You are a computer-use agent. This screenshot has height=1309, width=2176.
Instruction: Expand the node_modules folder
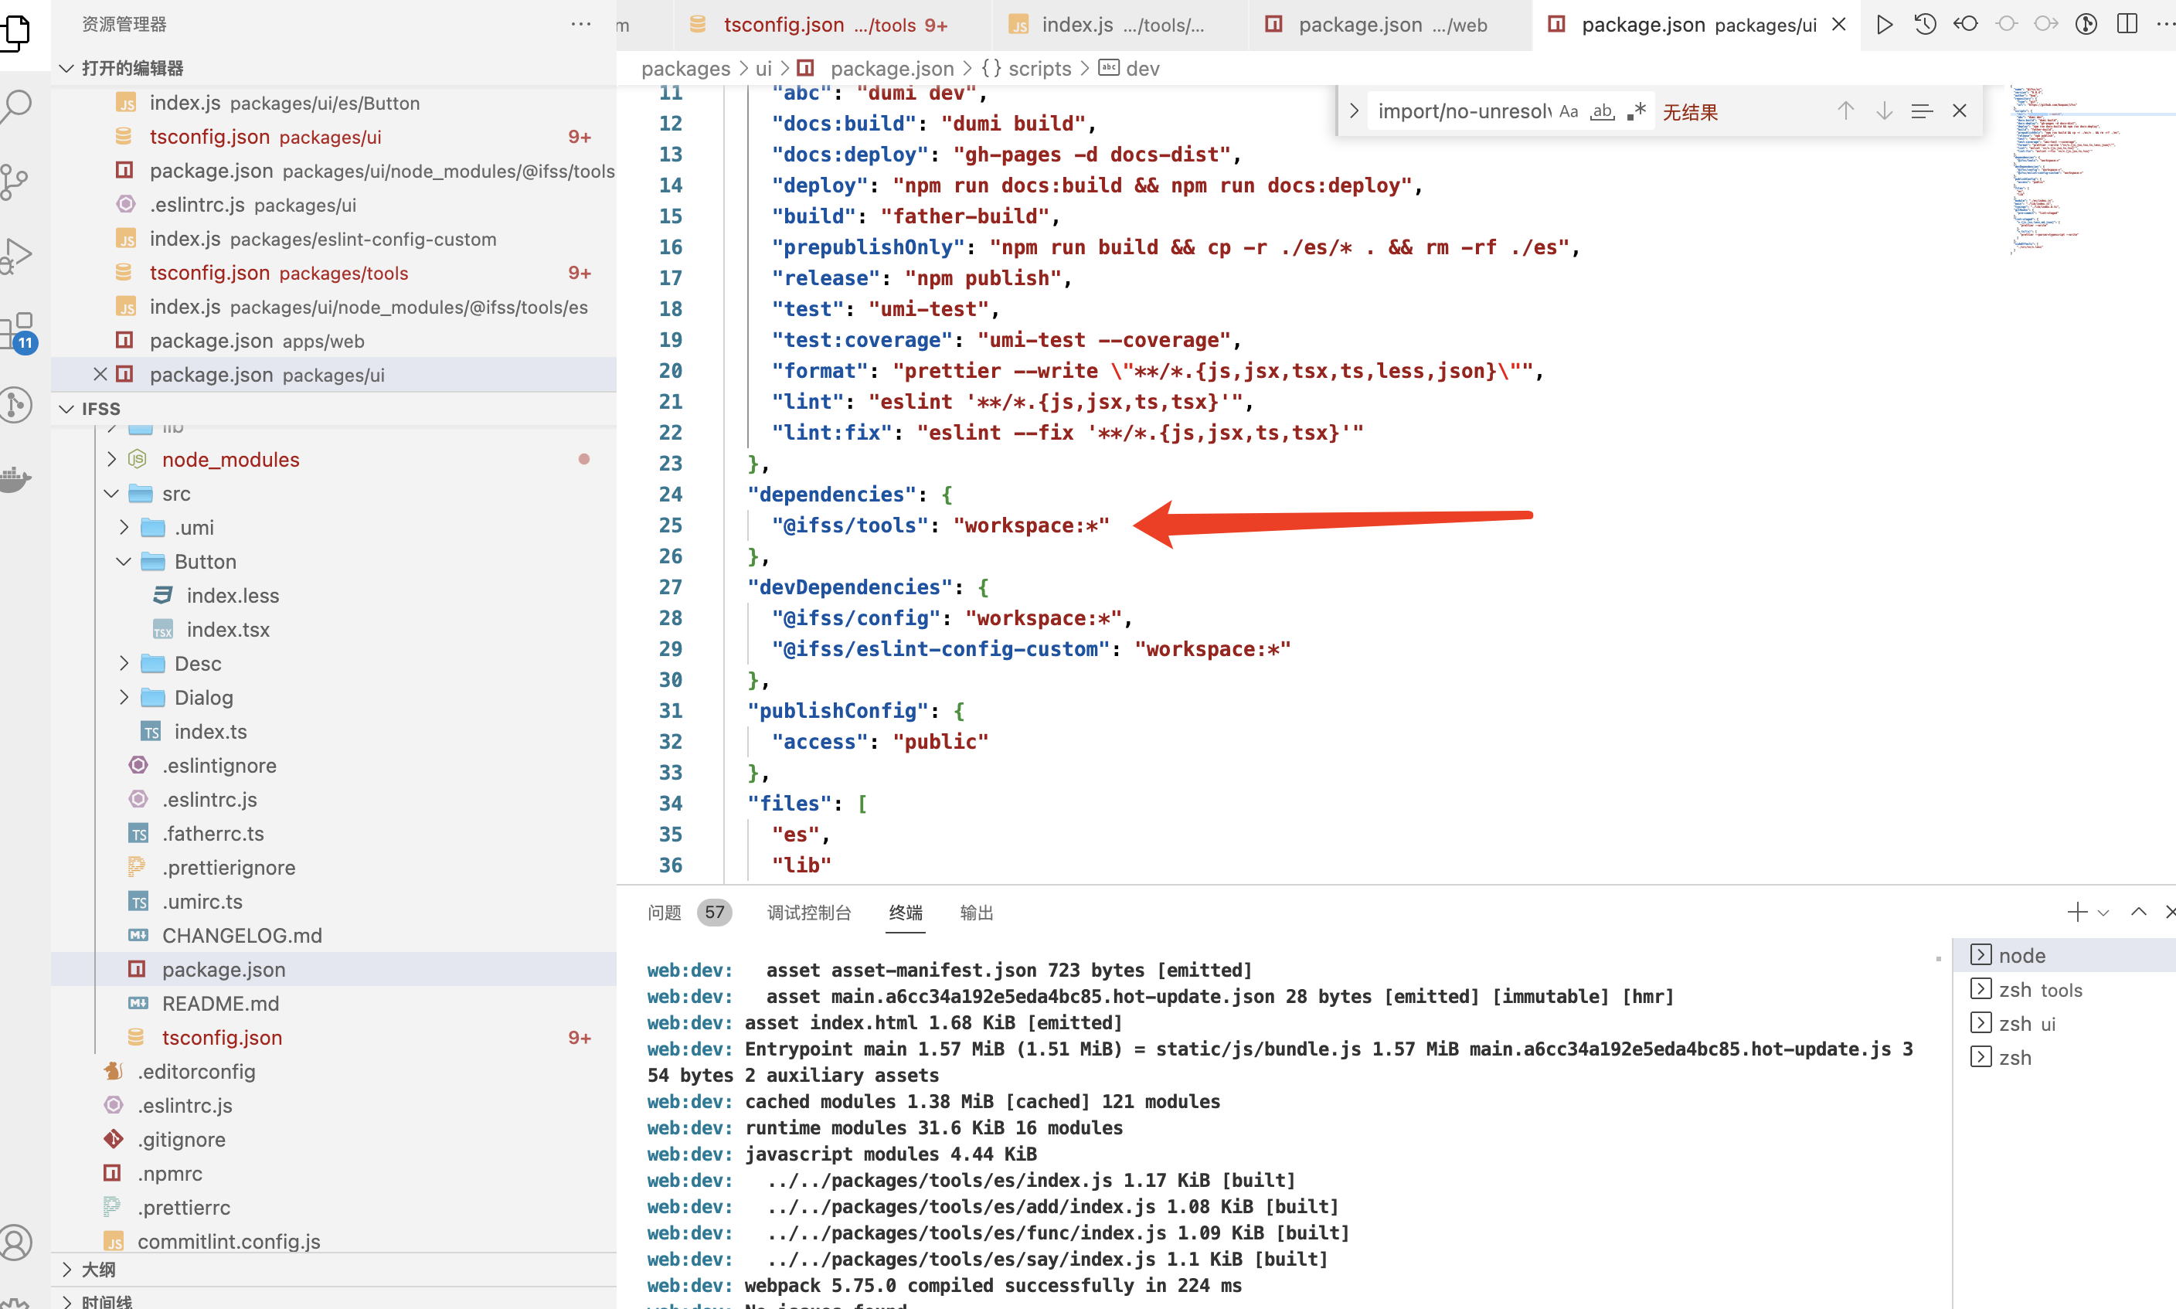coord(111,459)
